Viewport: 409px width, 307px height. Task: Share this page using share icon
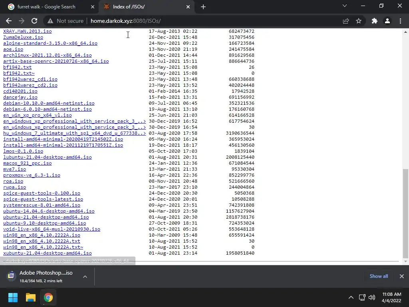[x=346, y=21]
